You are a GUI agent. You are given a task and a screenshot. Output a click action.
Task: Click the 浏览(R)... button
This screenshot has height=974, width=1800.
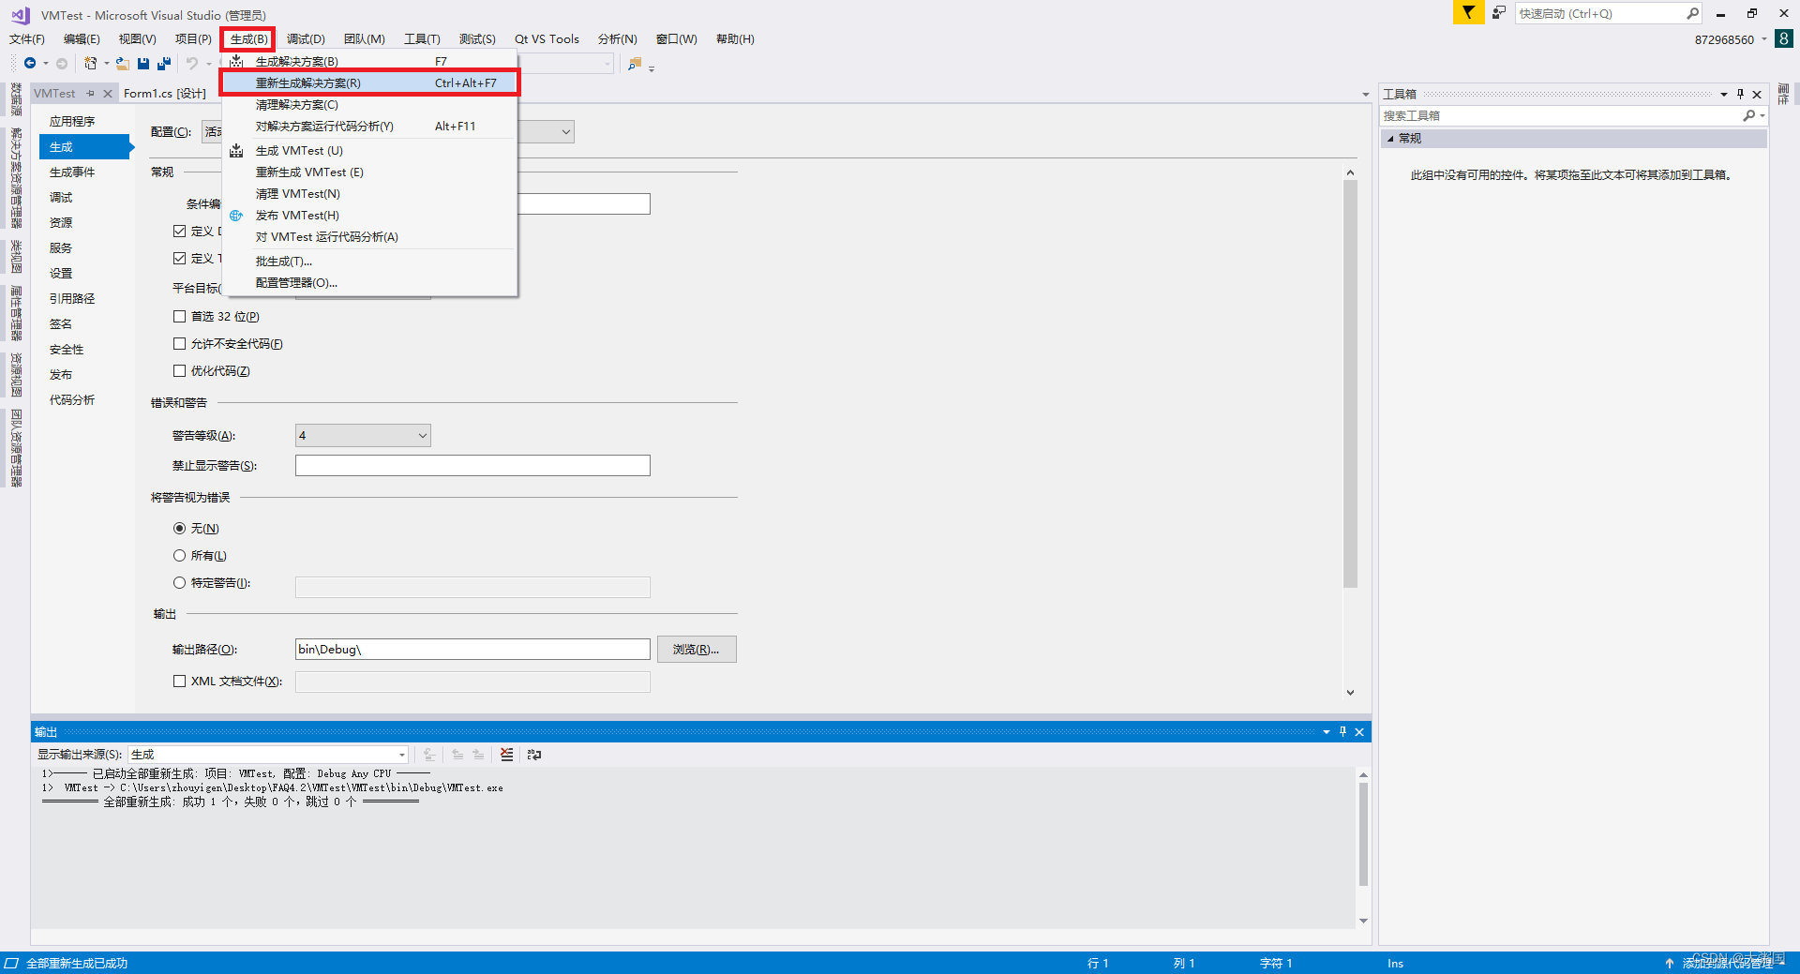(697, 650)
